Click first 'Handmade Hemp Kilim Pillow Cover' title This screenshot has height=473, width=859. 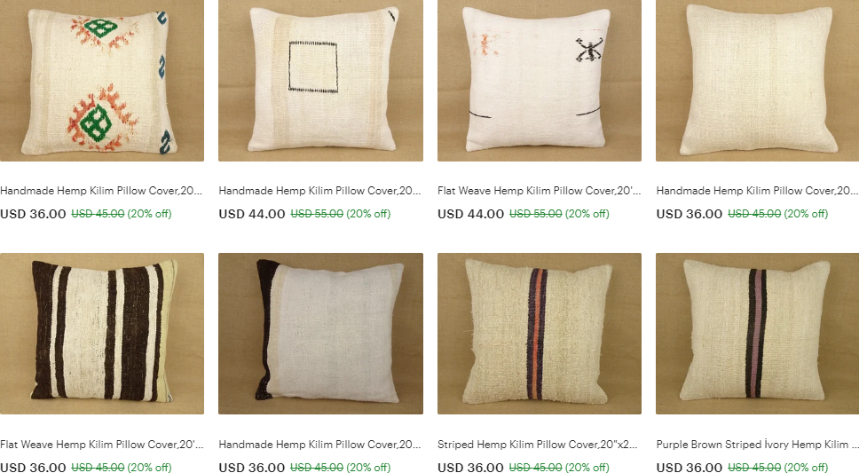[x=101, y=191]
